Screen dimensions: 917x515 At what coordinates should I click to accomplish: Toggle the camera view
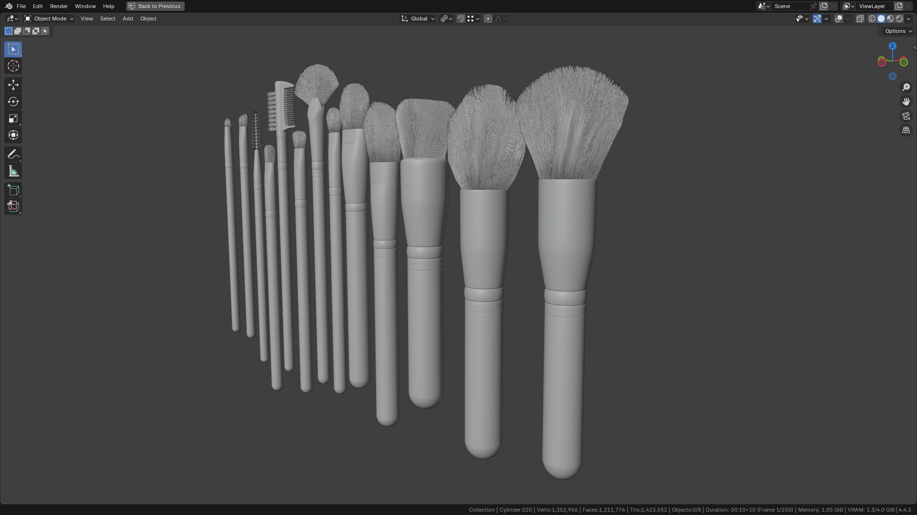tap(906, 116)
